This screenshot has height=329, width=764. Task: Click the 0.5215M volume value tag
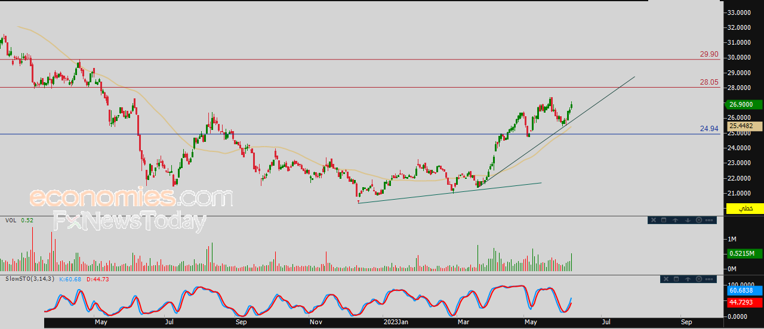click(745, 254)
